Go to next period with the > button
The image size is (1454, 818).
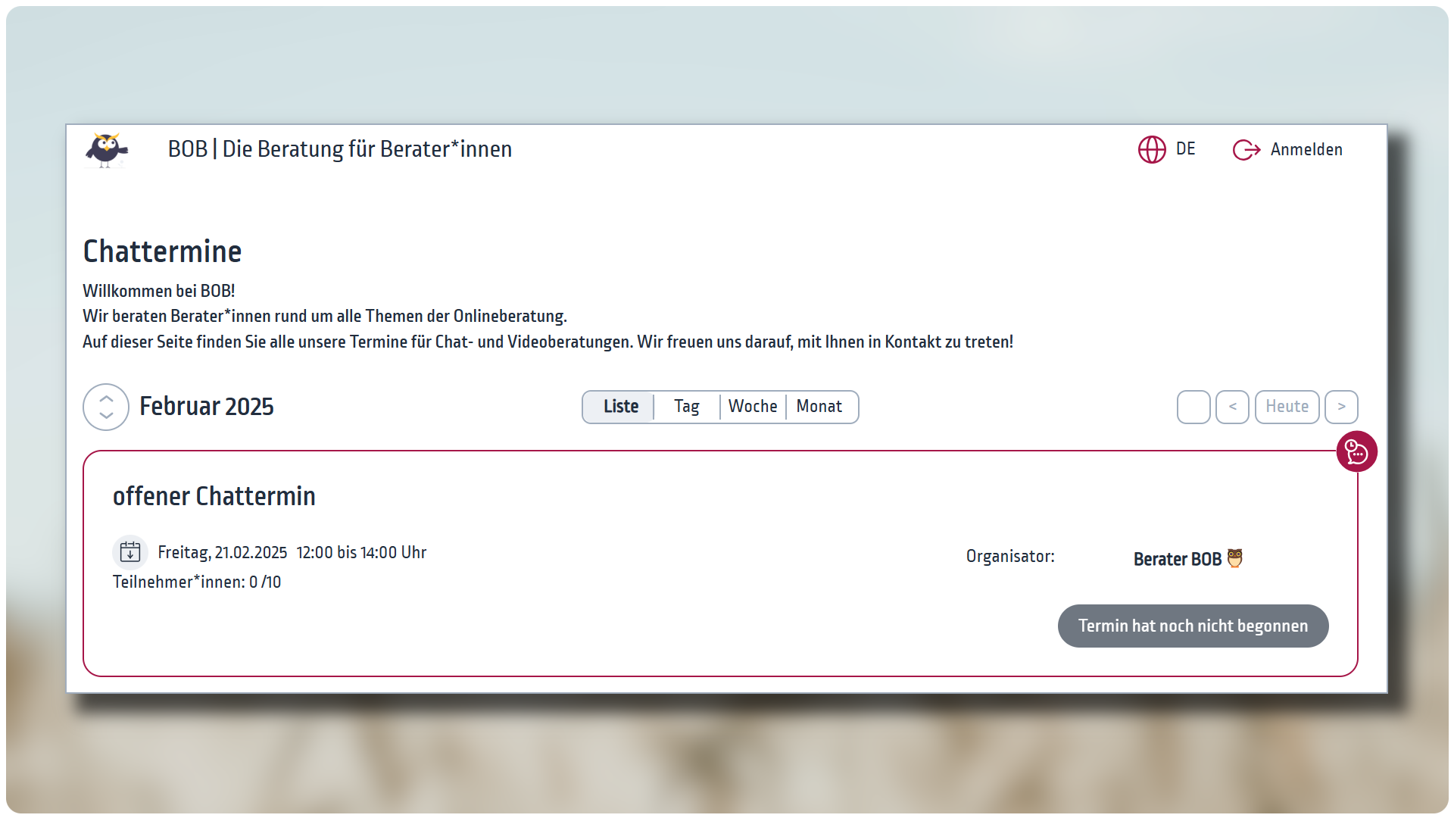[1341, 407]
